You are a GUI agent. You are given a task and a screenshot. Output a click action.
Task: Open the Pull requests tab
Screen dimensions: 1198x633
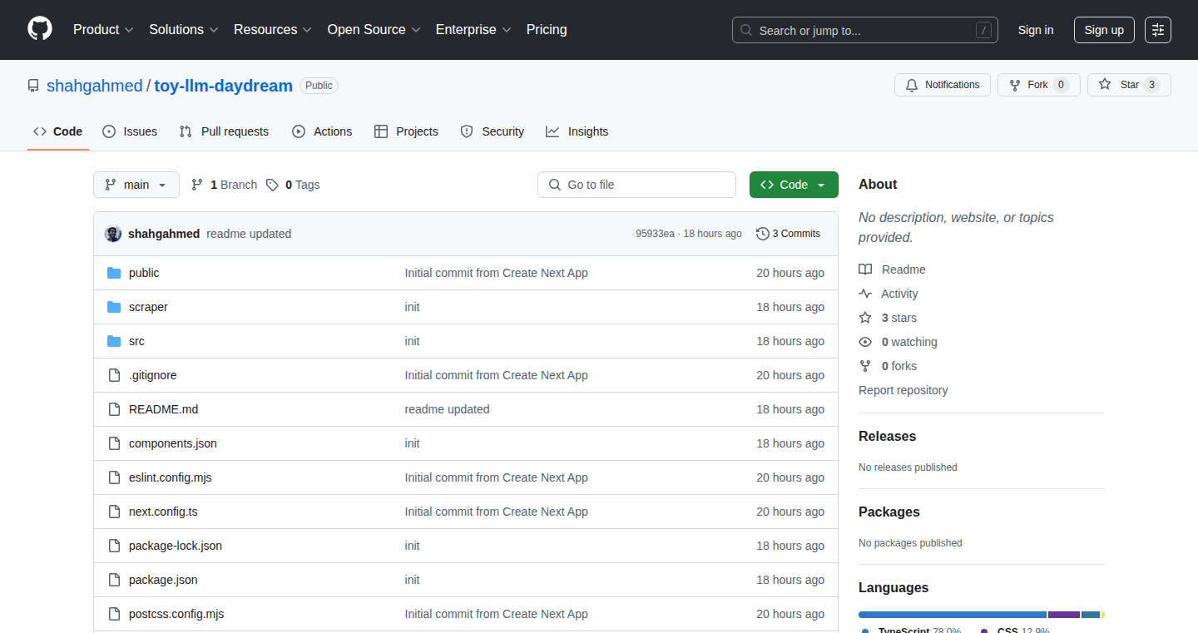[x=224, y=131]
